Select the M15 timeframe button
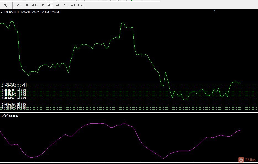This screenshot has width=258, height=164. (34, 6)
